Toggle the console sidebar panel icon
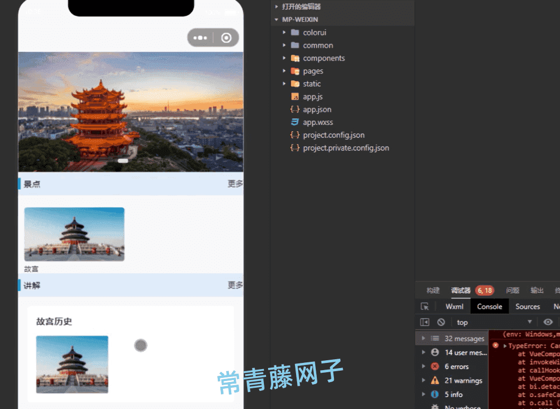This screenshot has height=409, width=560. click(x=425, y=322)
